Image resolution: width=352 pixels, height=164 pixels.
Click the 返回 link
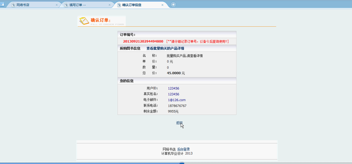coord(179,123)
